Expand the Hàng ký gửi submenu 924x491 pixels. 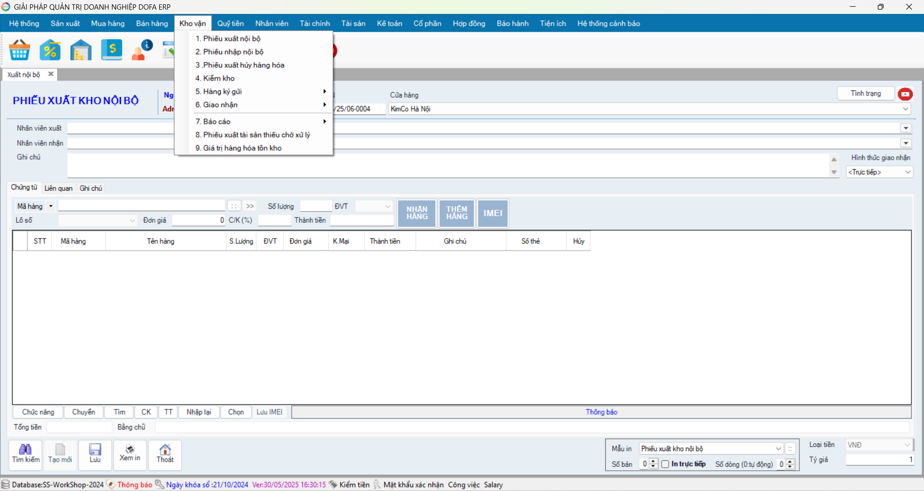click(x=254, y=91)
